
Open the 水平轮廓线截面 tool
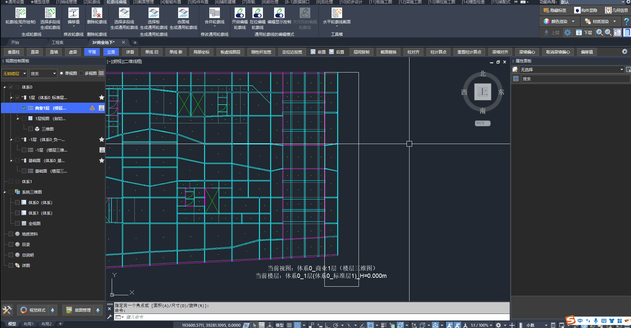[x=337, y=13]
